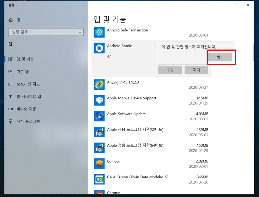
Task: Click the 2020-08-27 install date
Action: (199, 88)
